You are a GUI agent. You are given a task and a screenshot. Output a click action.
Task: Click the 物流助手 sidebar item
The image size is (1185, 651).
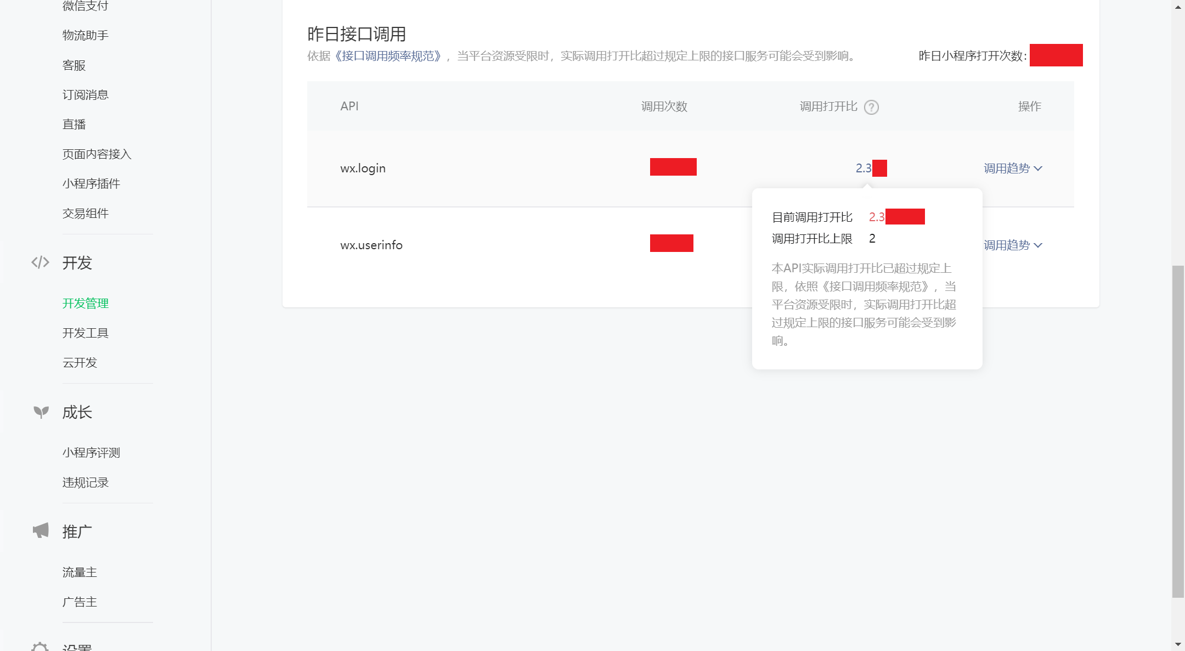point(86,35)
